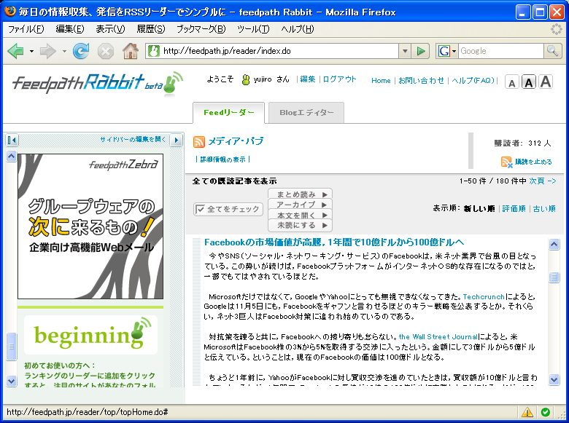Click the sidebar scrollbar thumb handle
The image size is (569, 423).
[11, 347]
